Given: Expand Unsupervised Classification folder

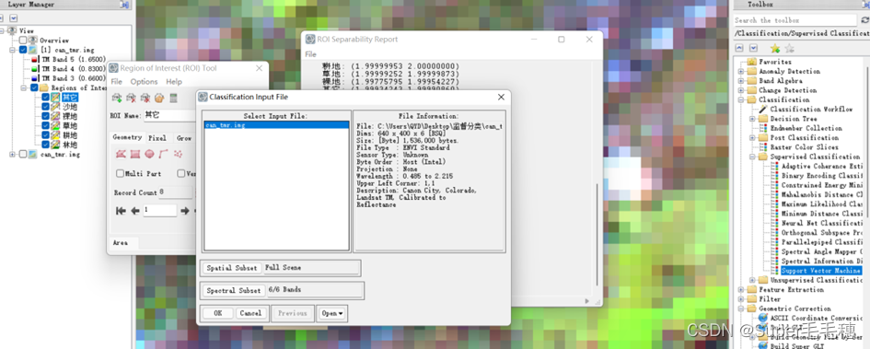Looking at the screenshot, I should click(x=752, y=280).
